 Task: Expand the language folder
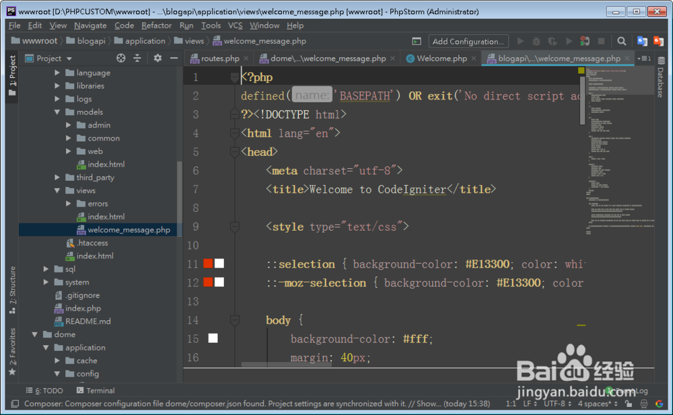(57, 73)
